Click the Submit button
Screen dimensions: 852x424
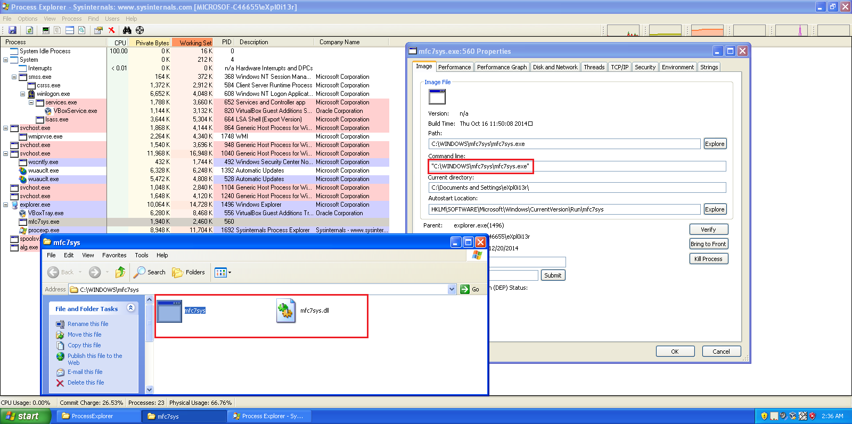coord(553,275)
